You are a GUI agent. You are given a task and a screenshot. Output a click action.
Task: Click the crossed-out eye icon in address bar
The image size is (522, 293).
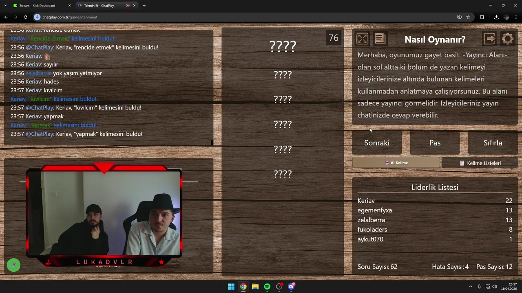click(459, 17)
